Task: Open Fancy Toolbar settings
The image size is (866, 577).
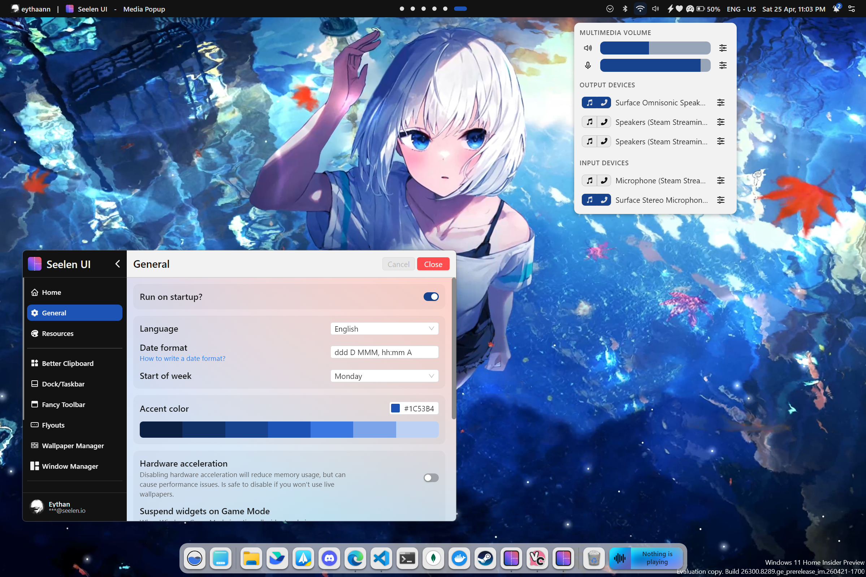Action: (75, 405)
